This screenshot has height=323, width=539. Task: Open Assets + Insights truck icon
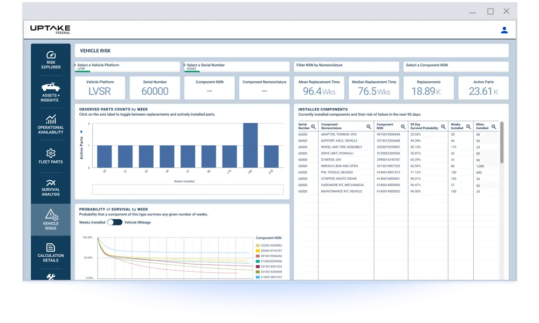coord(51,87)
